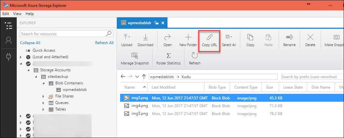This screenshot has width=344, height=138.
Task: Collapse the Blob Containers node
Action: point(43,83)
